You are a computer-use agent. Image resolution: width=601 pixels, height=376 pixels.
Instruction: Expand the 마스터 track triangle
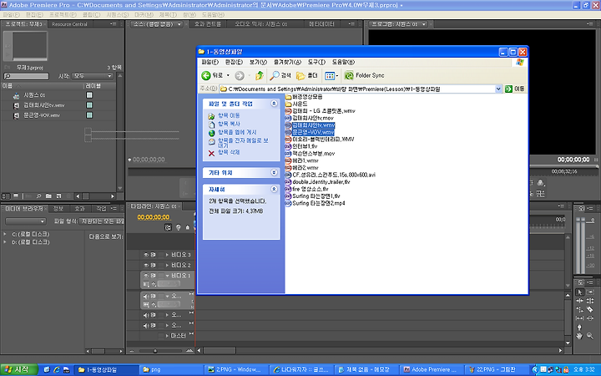167,336
